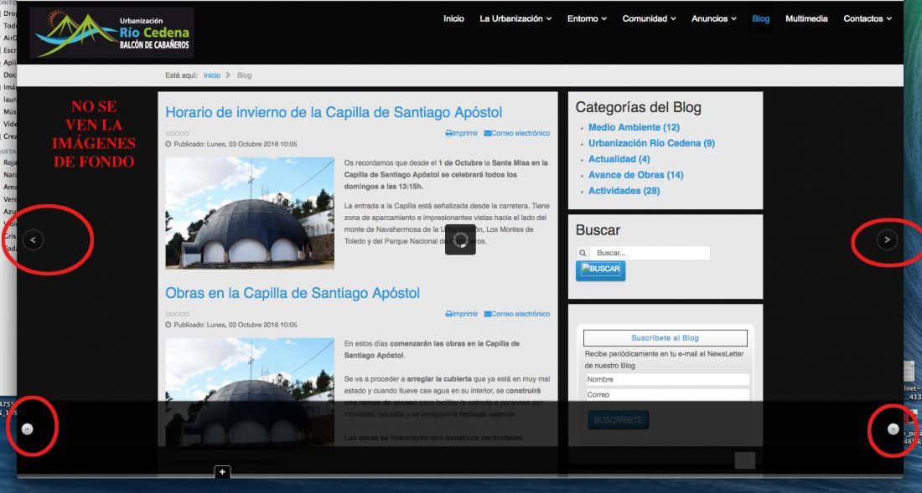The height and width of the screenshot is (493, 922).
Task: Expand the Comunidad dropdown menu
Action: [x=649, y=18]
